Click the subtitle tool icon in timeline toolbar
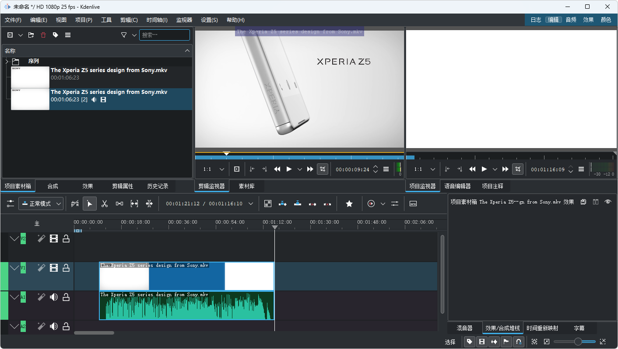 [413, 204]
